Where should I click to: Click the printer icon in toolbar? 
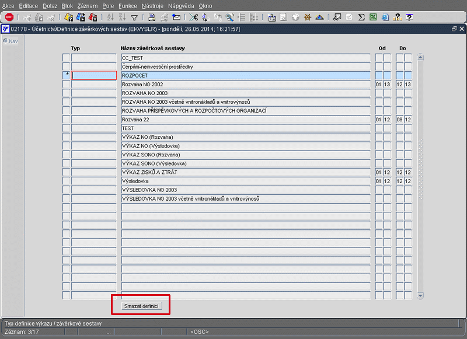point(152,18)
